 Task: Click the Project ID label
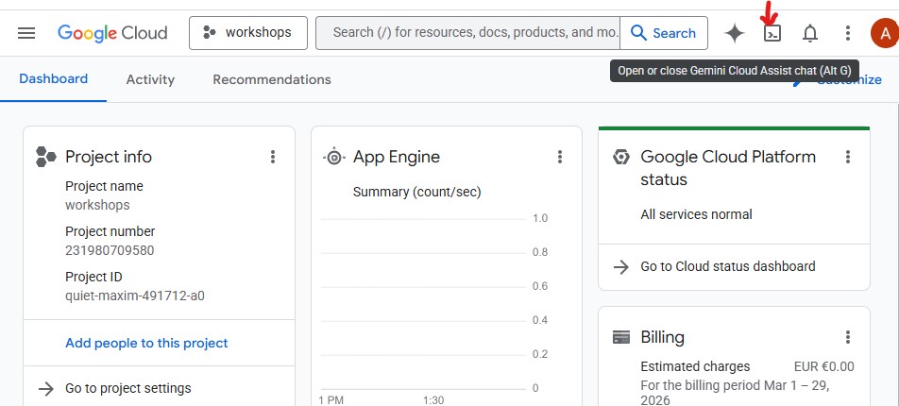[93, 277]
